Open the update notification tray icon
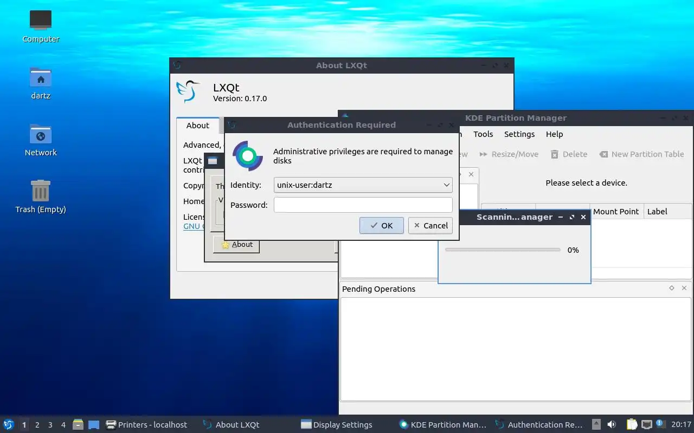Viewport: 694px width, 433px height. [660, 424]
